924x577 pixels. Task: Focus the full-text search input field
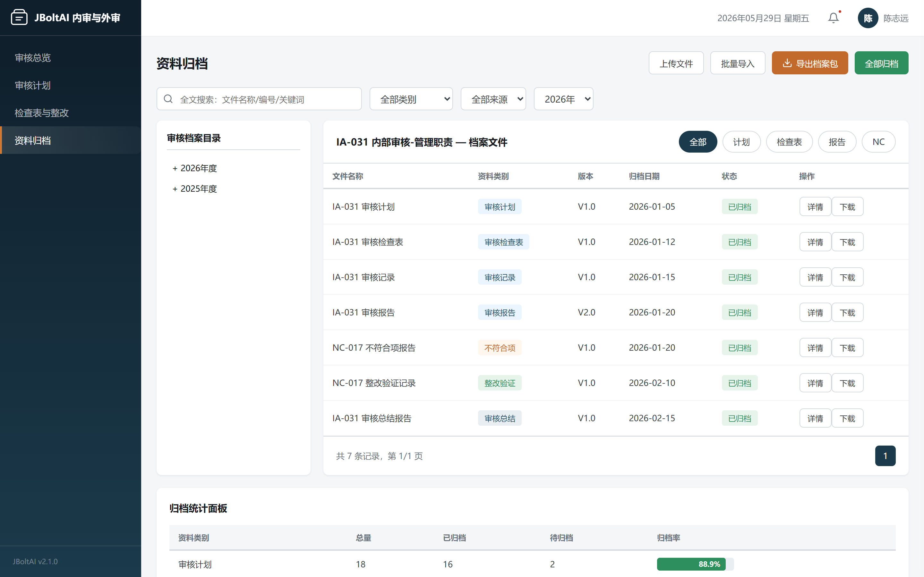259,99
